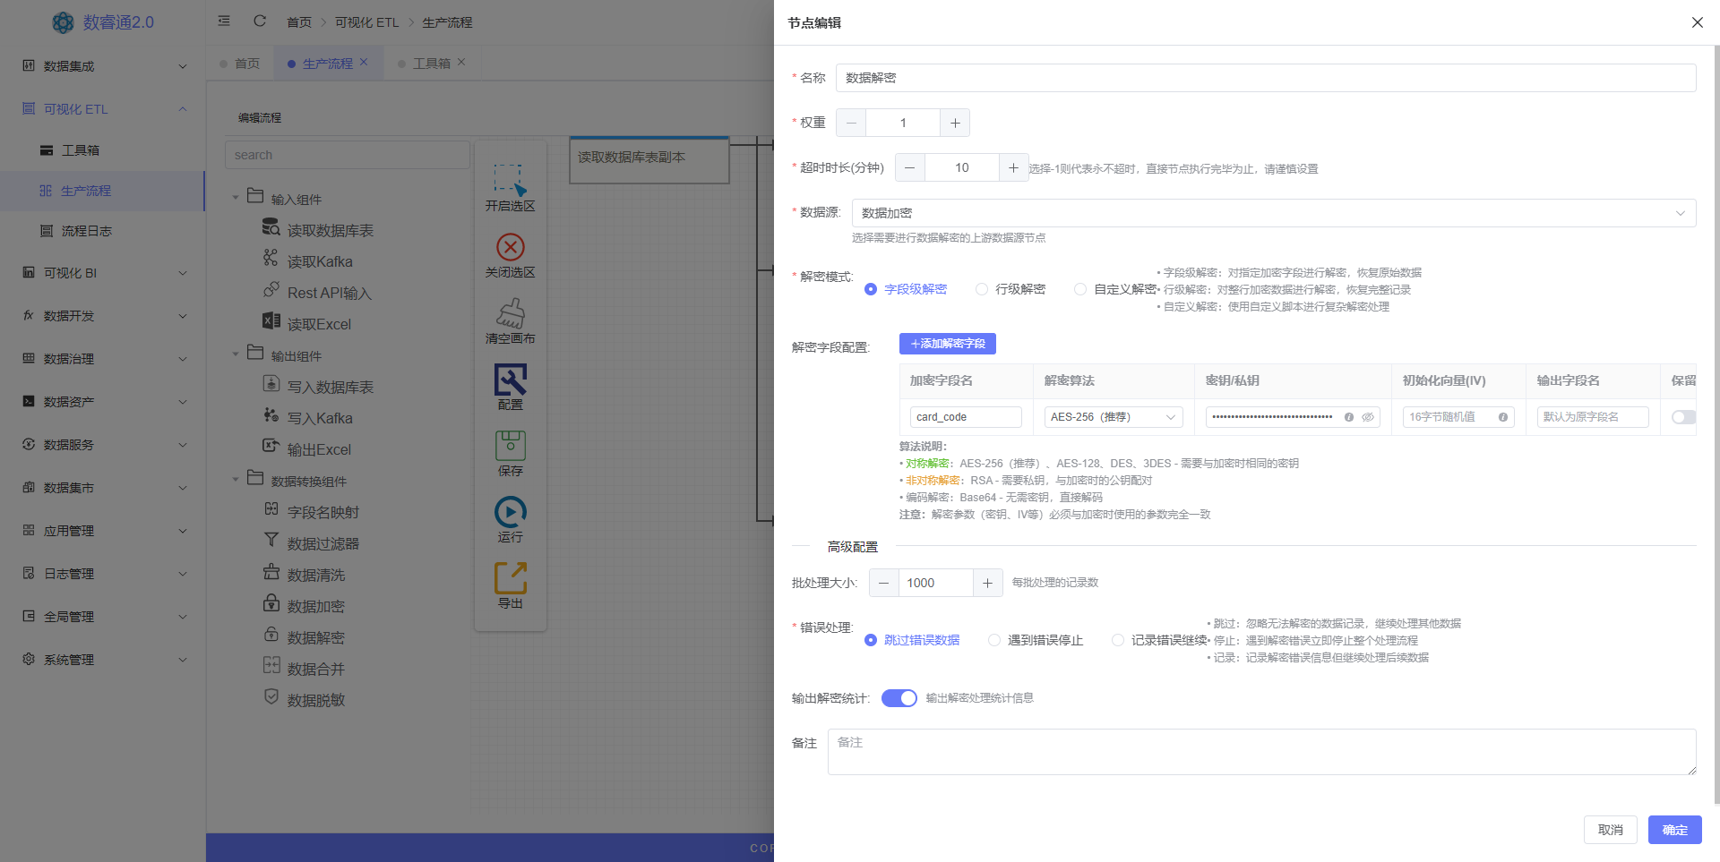Close the 节点编辑 panel with X

click(x=1697, y=22)
